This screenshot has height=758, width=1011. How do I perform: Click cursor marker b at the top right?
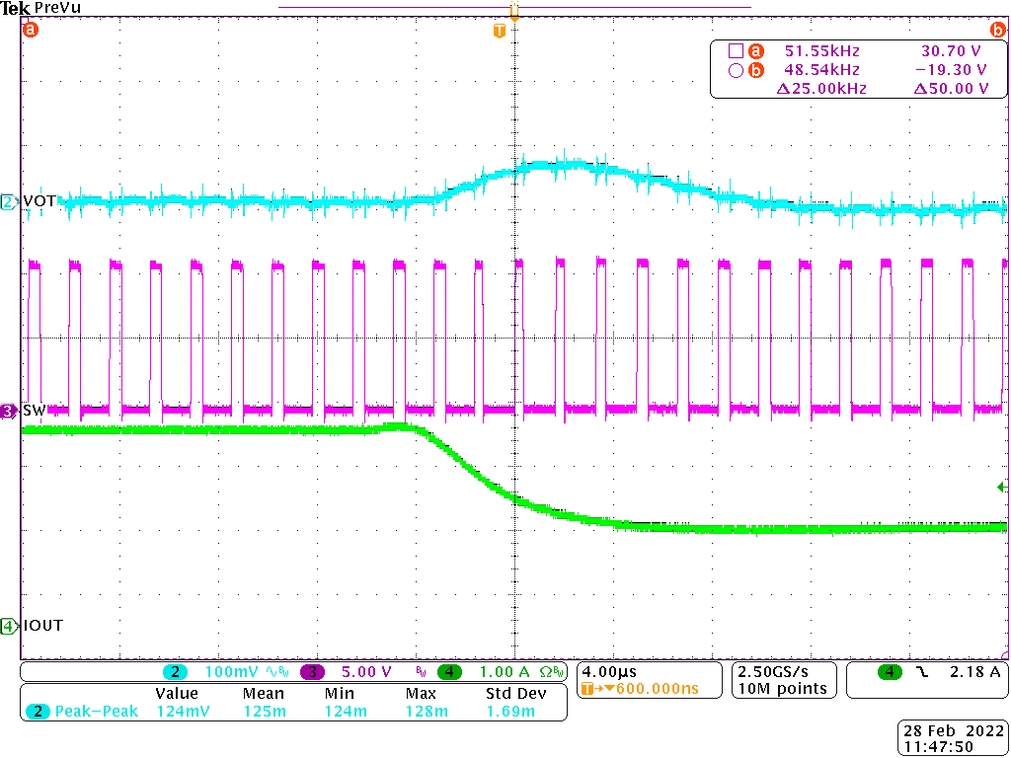click(997, 31)
